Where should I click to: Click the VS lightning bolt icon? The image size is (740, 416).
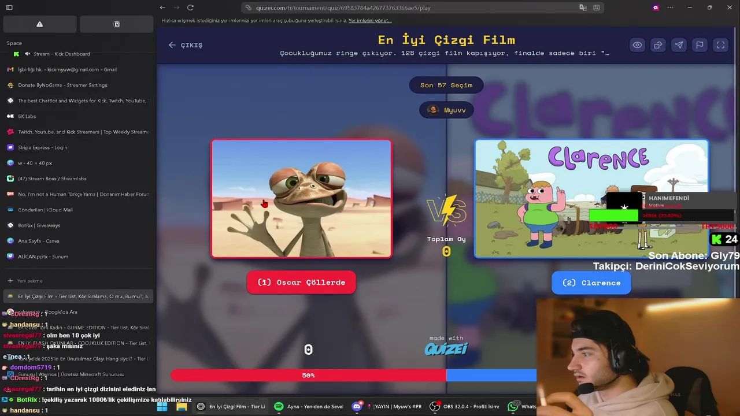(x=446, y=210)
